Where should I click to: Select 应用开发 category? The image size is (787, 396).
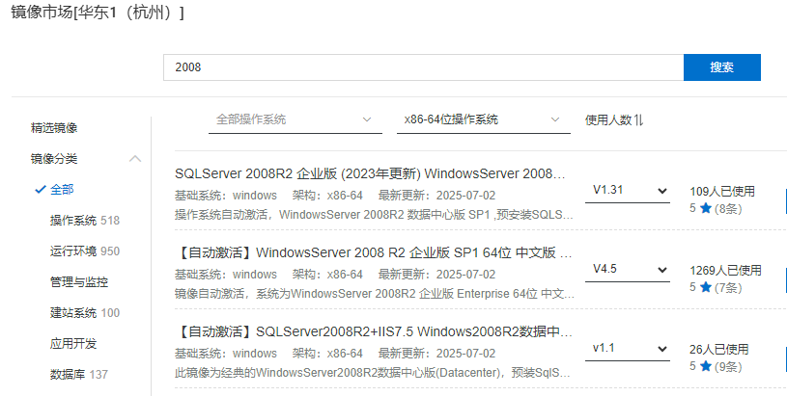coord(73,343)
